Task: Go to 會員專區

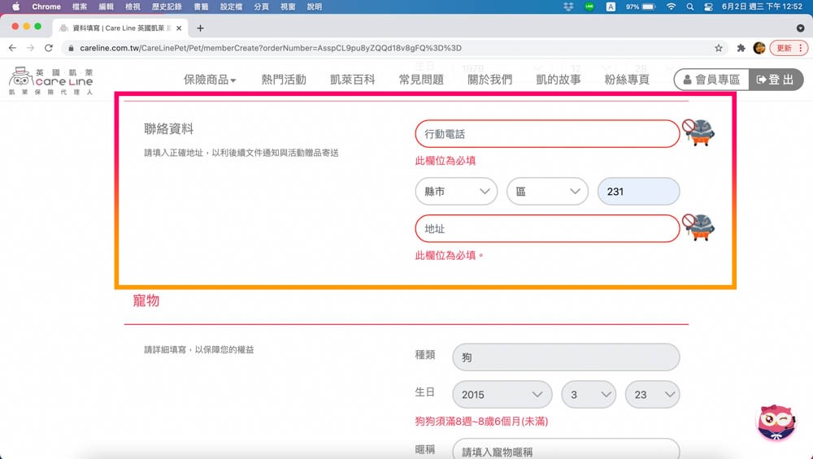Action: (711, 80)
